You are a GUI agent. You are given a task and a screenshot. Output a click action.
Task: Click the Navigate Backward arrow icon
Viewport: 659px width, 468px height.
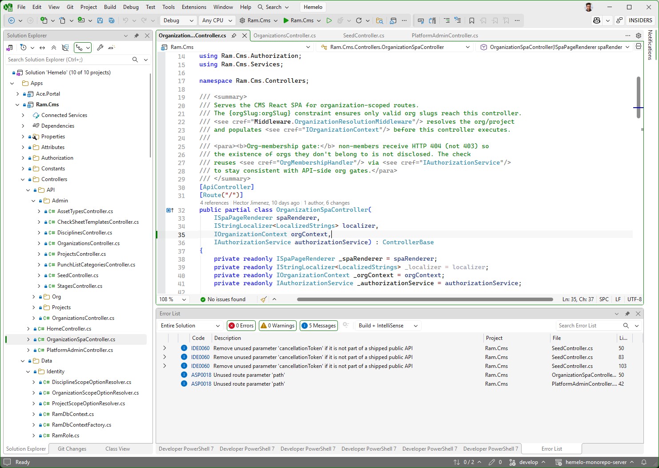12,20
